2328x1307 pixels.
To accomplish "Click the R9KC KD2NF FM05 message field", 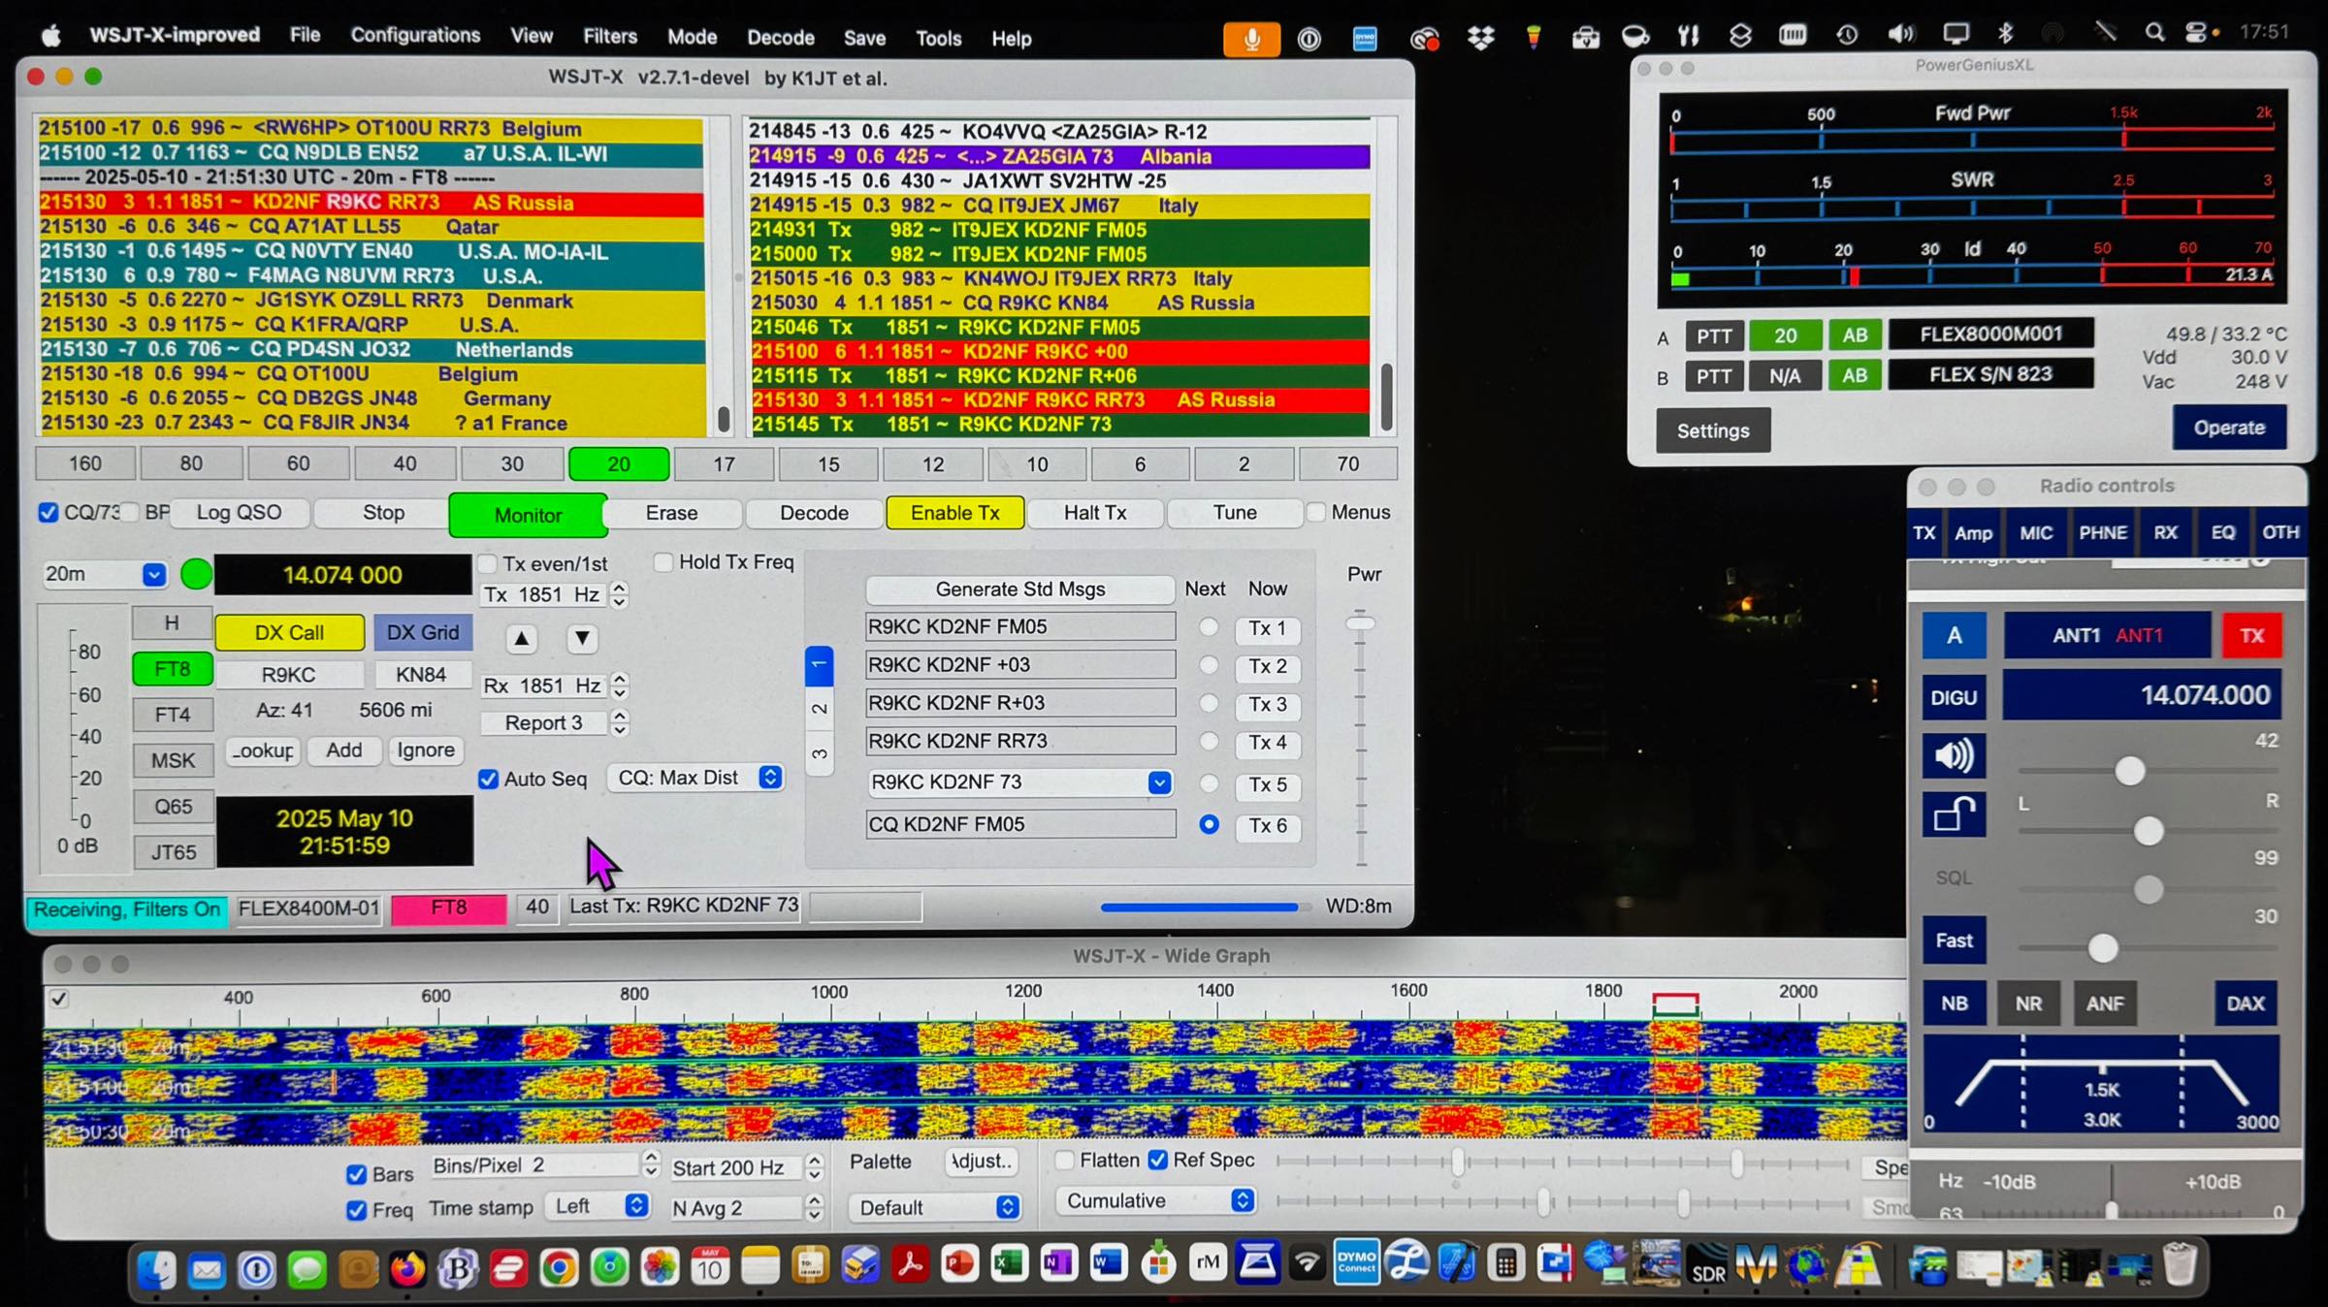I will pos(1020,626).
